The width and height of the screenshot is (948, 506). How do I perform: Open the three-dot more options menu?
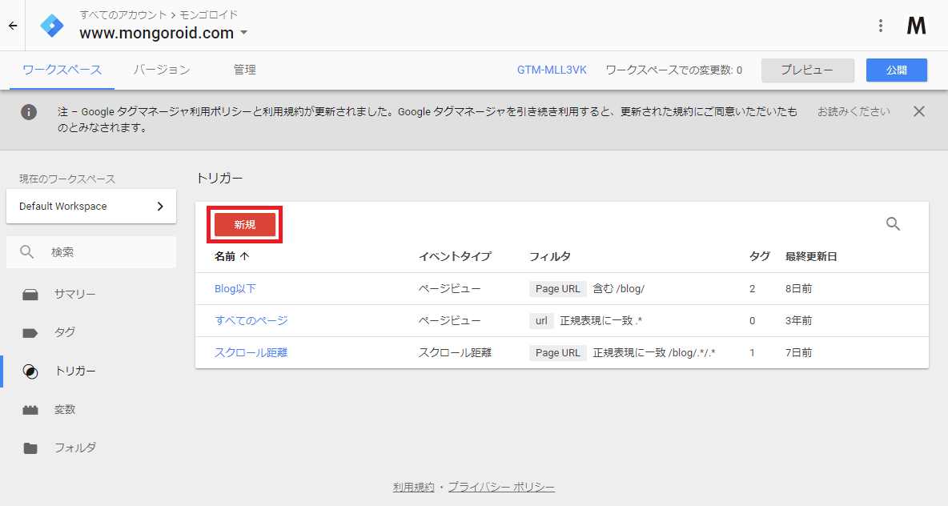[880, 26]
